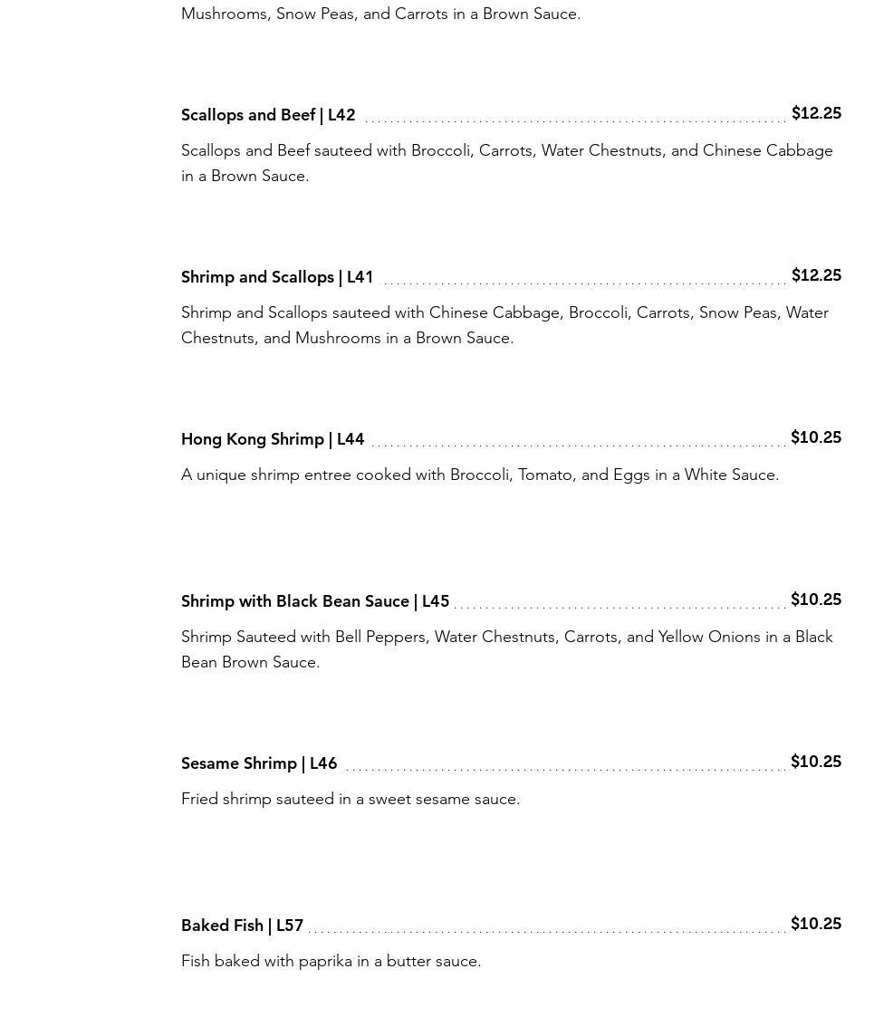Click the Scallops and Beef | L42 title

[268, 115]
